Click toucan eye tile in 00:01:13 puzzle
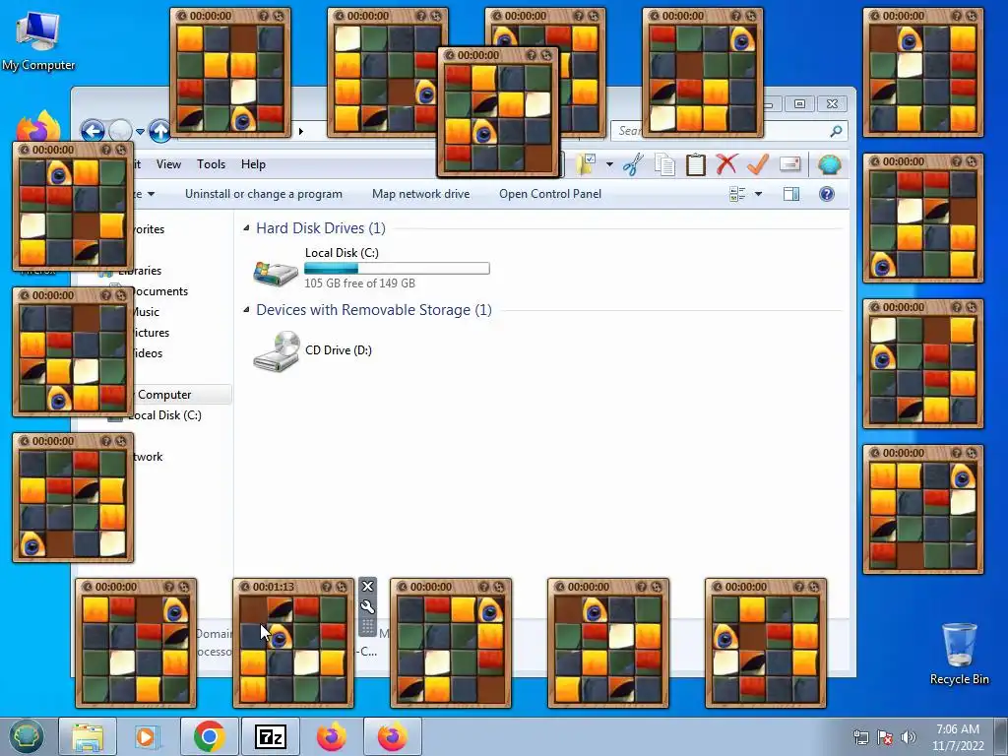Image resolution: width=1008 pixels, height=756 pixels. [x=281, y=637]
